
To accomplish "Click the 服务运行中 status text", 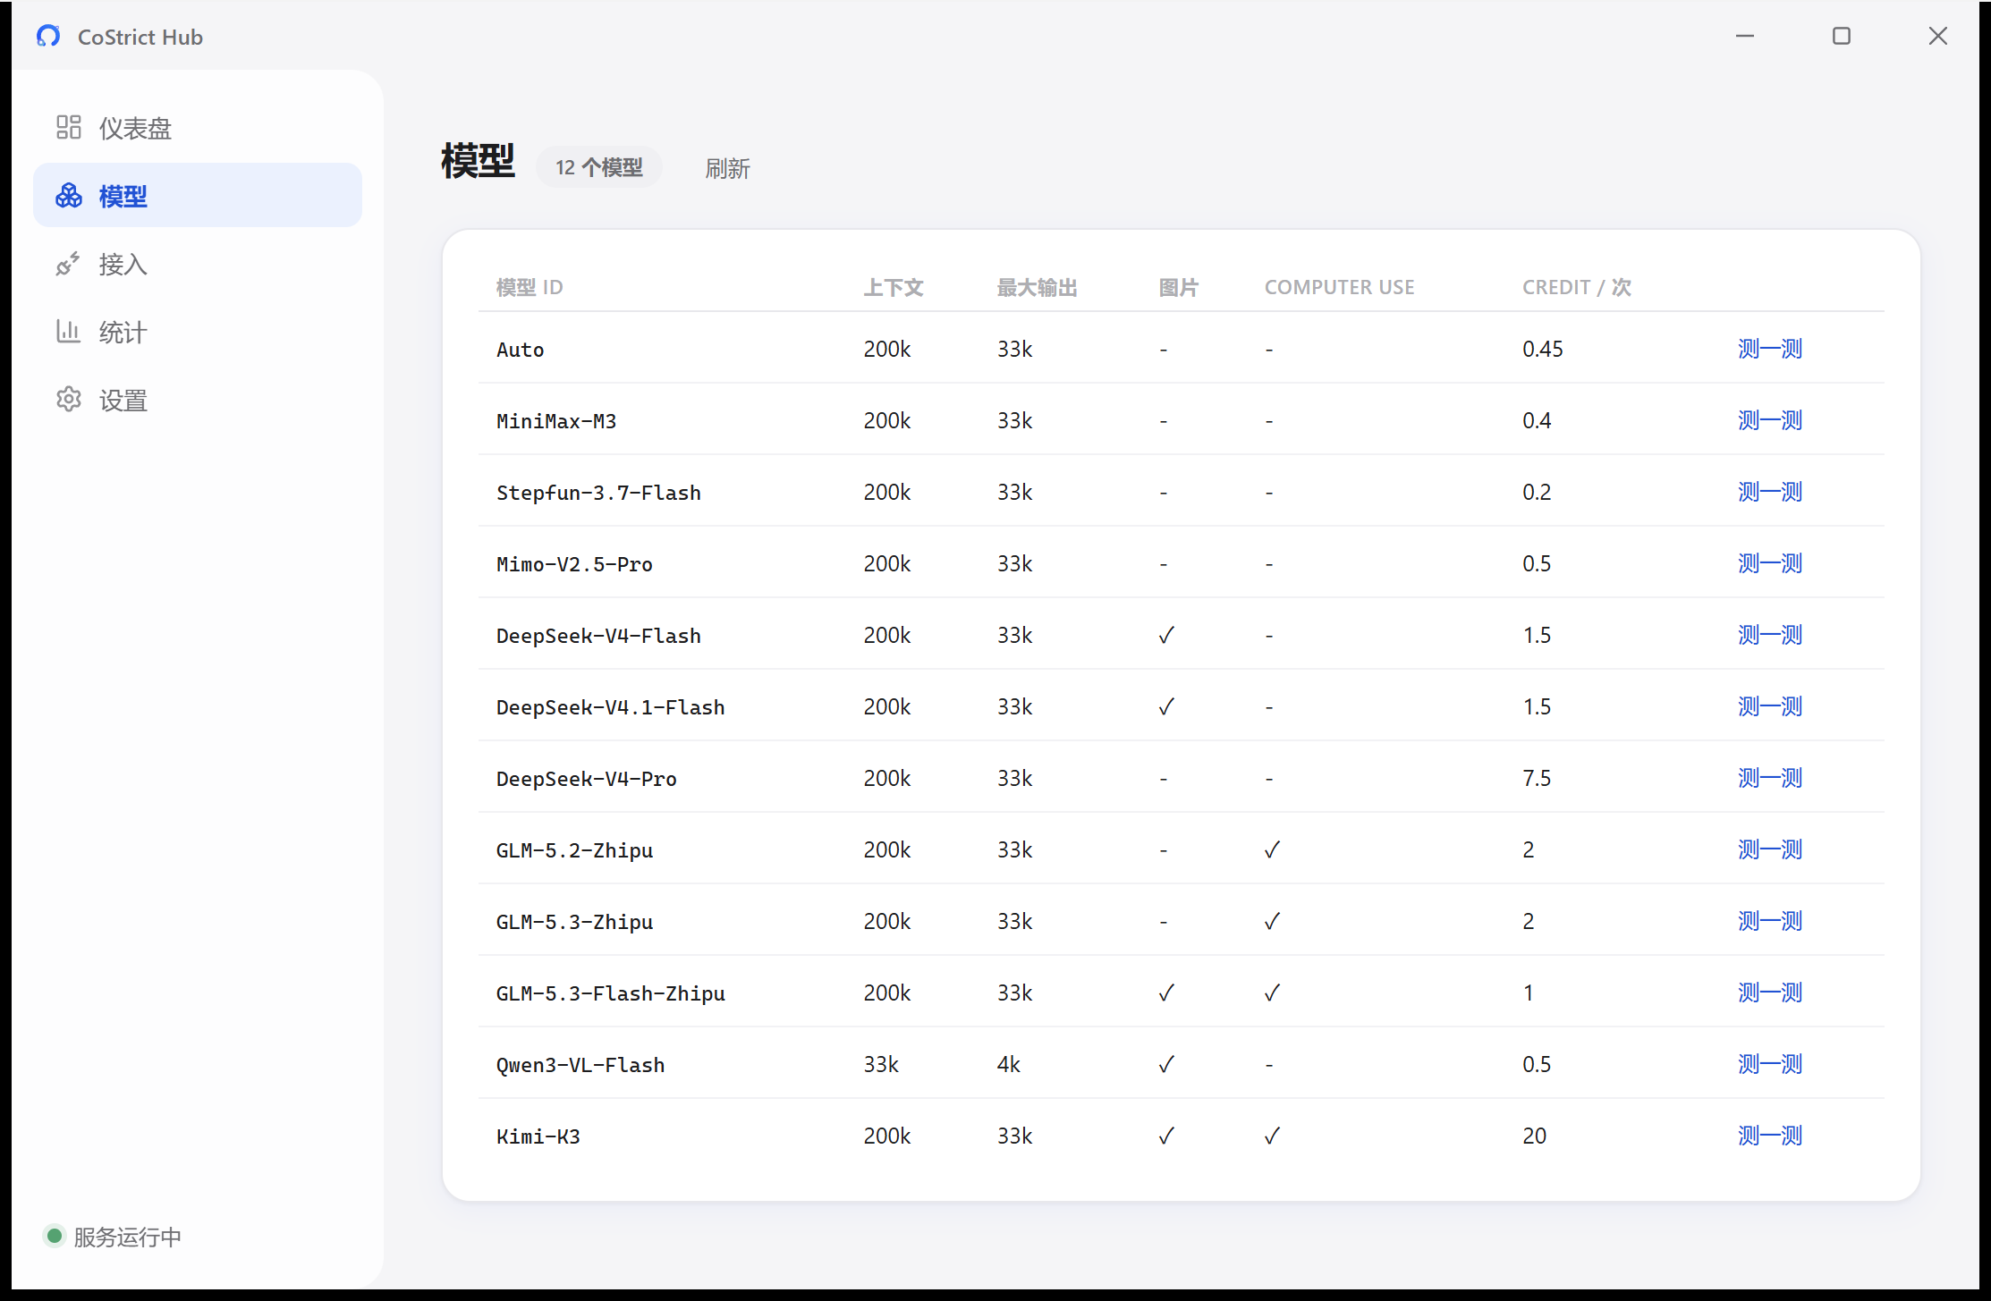I will pos(127,1237).
